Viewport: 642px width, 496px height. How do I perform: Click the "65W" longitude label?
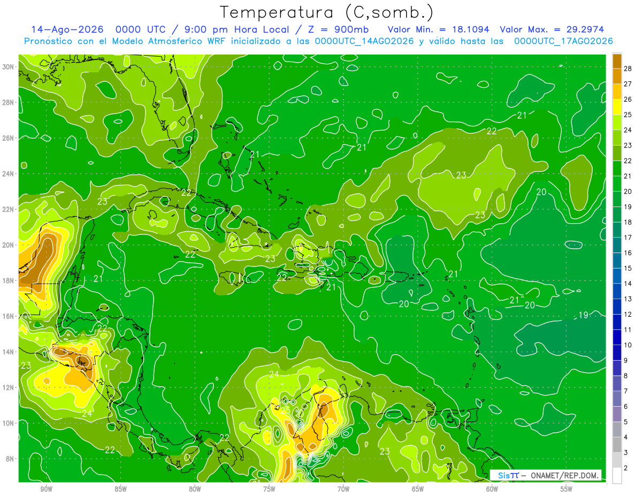pos(418,489)
